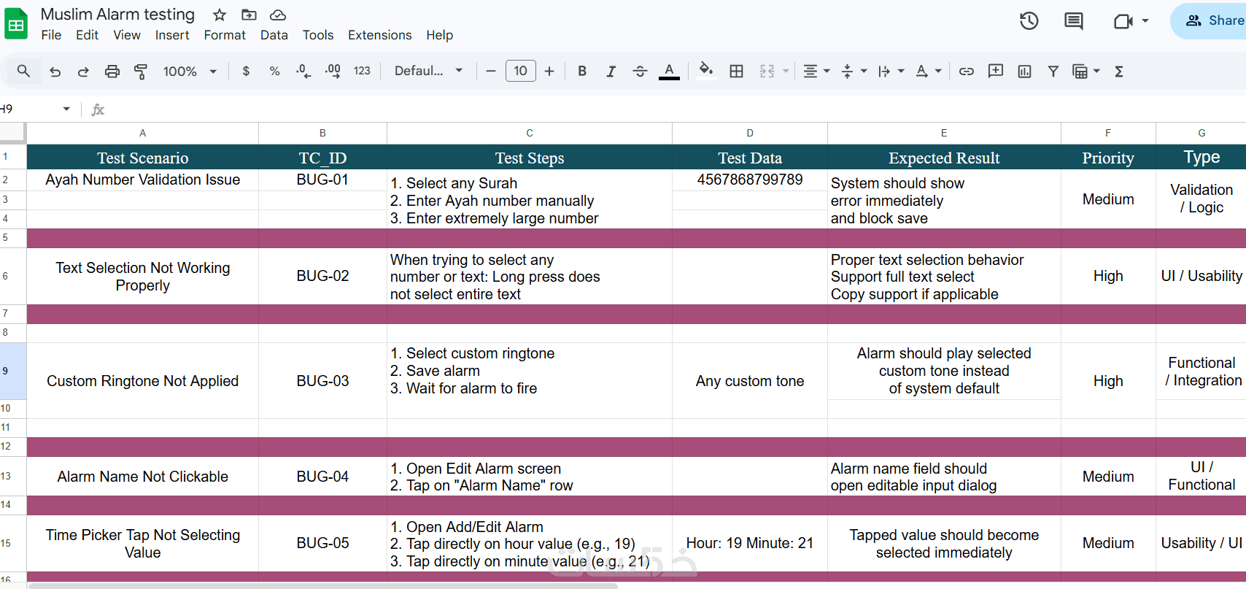Open the font family Default dropdown
The width and height of the screenshot is (1246, 589).
click(429, 71)
